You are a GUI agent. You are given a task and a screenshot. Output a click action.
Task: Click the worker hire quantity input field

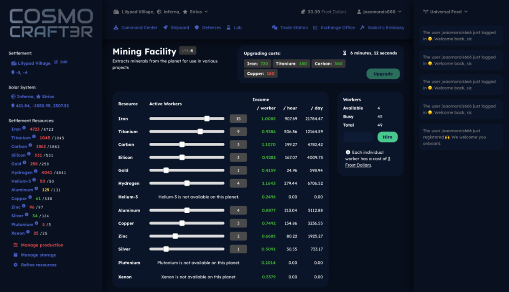point(358,137)
